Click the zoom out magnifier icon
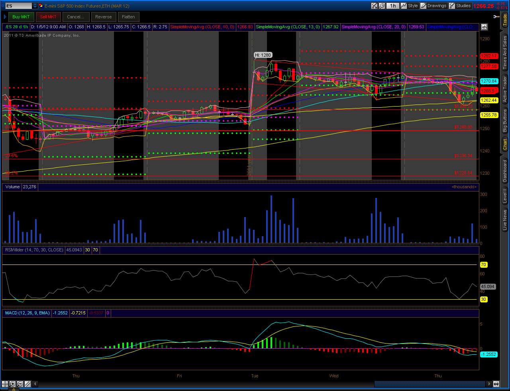 [20, 384]
